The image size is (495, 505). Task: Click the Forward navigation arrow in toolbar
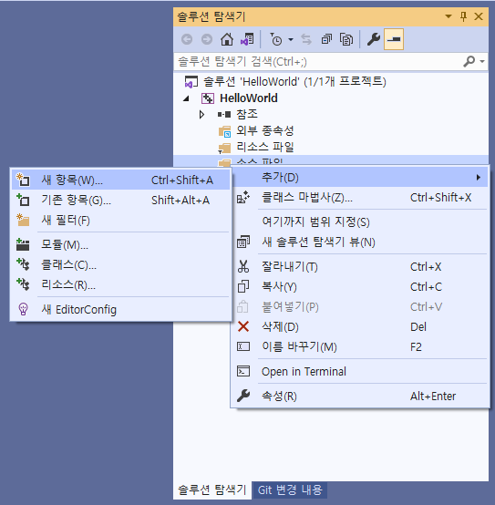point(207,39)
